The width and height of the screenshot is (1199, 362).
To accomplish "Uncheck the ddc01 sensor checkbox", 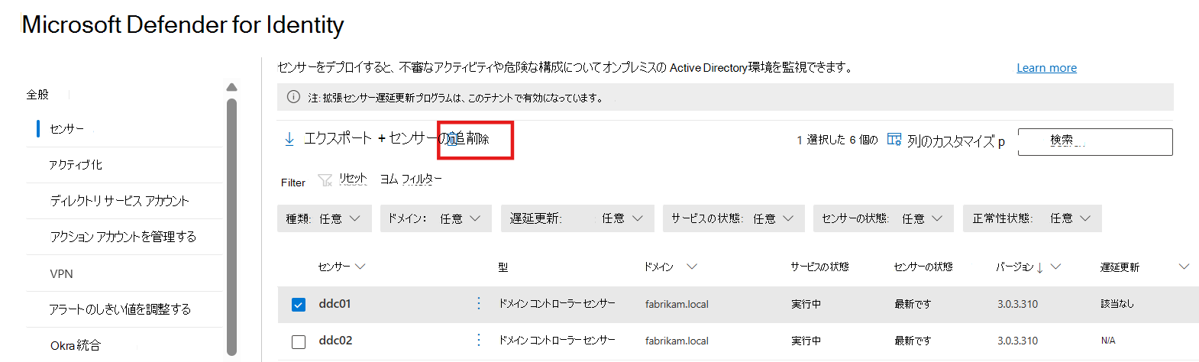I will click(299, 305).
